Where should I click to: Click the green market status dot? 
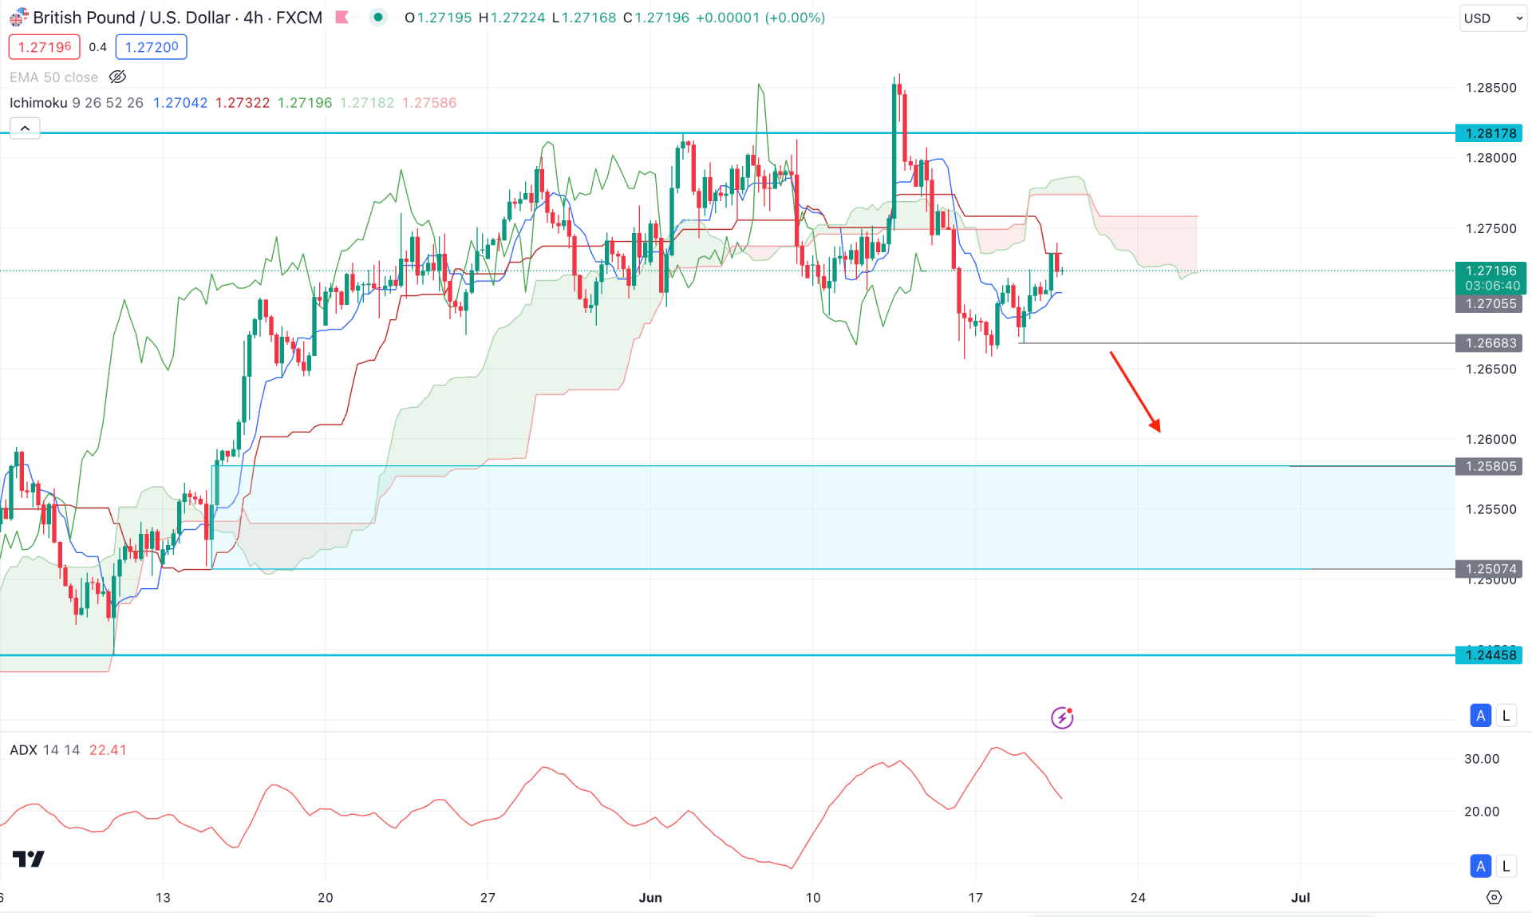pyautogui.click(x=378, y=17)
